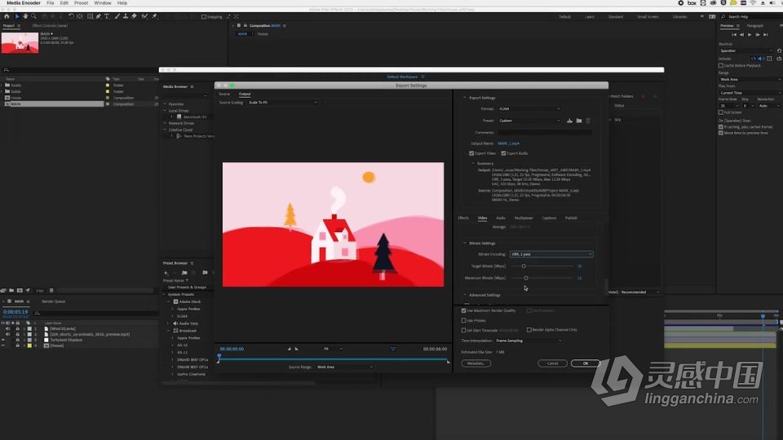783x440 pixels.
Task: Open Time Interpolation Frame Sampling dropdown
Action: pos(529,341)
